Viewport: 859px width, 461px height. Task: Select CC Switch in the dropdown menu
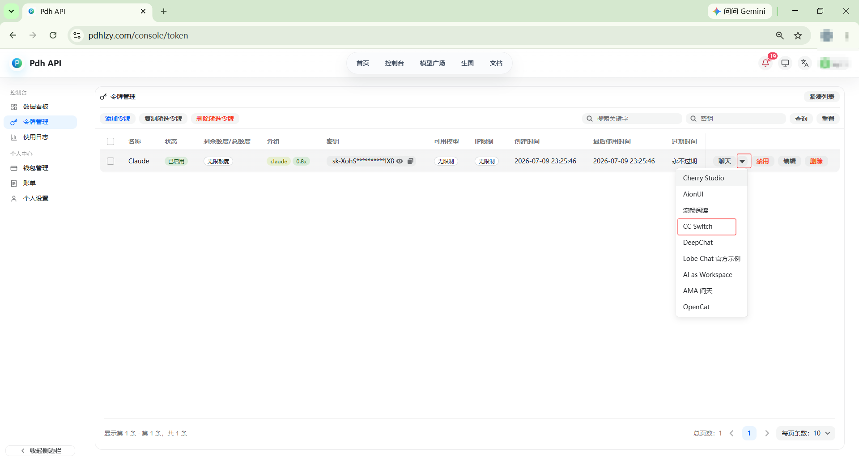711,226
